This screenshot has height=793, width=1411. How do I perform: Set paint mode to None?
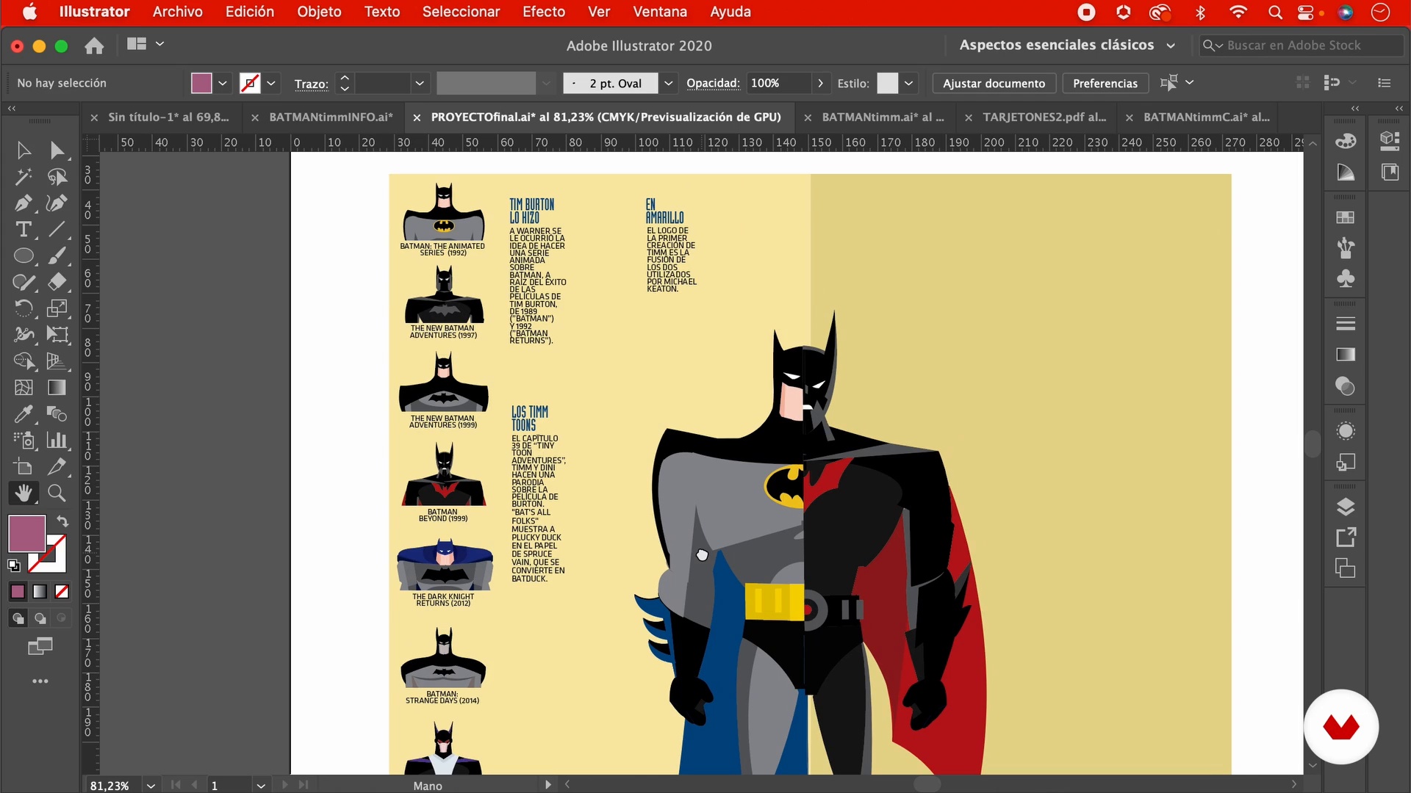[x=62, y=592]
